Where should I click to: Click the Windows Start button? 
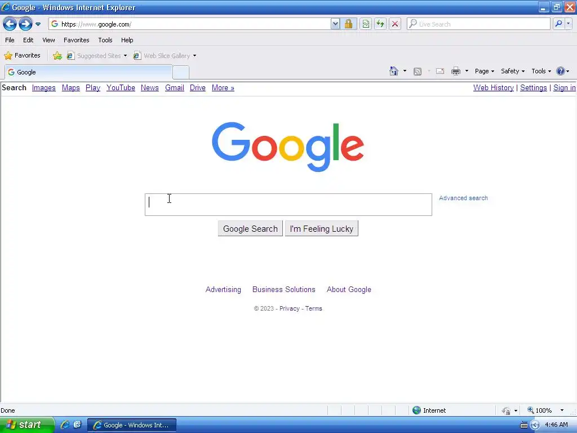point(26,425)
